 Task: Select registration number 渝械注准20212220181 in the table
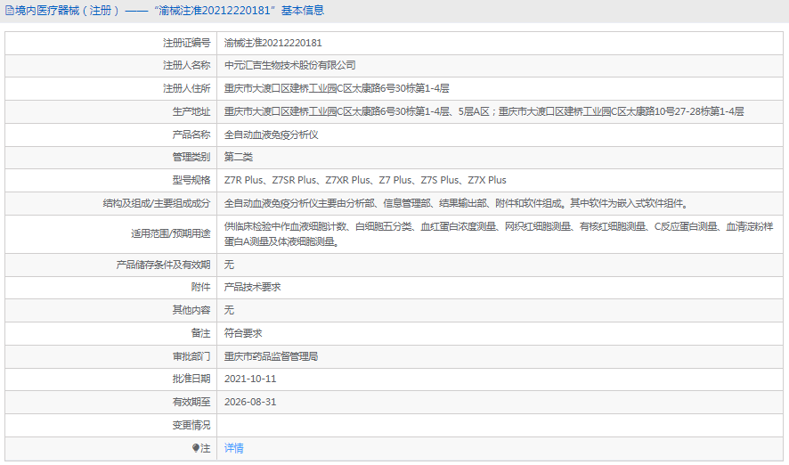click(272, 43)
